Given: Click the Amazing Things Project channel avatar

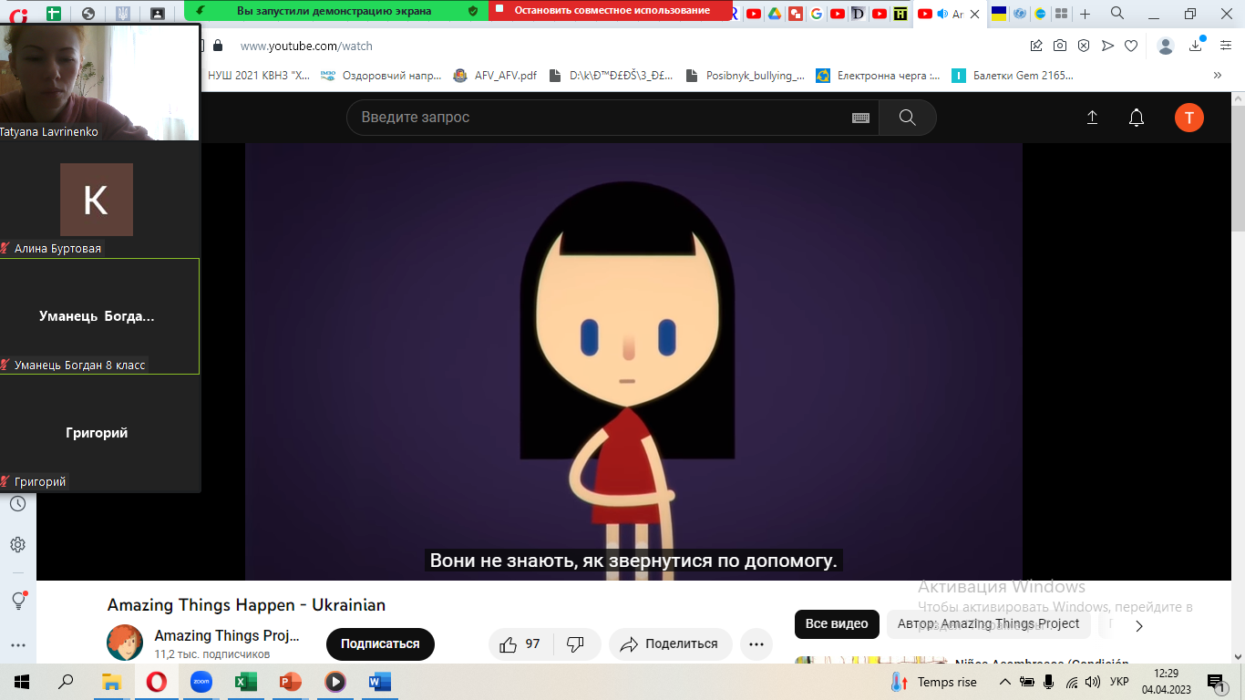Looking at the screenshot, I should pos(125,643).
